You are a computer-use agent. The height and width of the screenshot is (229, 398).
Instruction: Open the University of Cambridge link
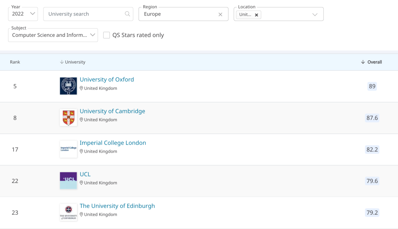[x=112, y=111]
